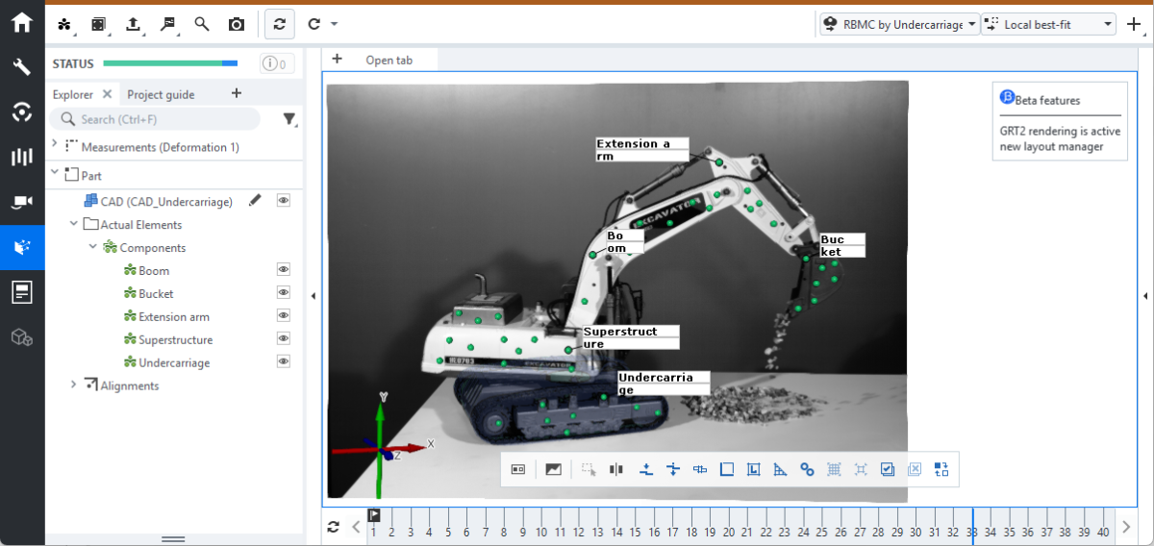Click the Home icon in sidebar
Image resolution: width=1154 pixels, height=546 pixels.
pyautogui.click(x=21, y=22)
